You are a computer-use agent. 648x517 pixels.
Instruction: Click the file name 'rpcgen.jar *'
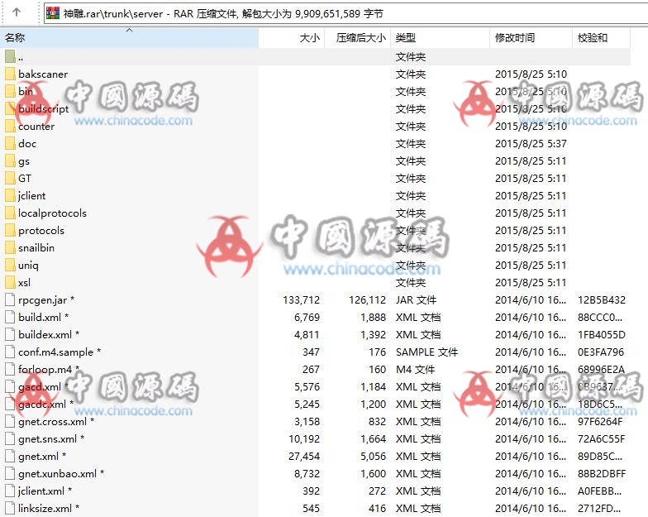click(x=46, y=300)
